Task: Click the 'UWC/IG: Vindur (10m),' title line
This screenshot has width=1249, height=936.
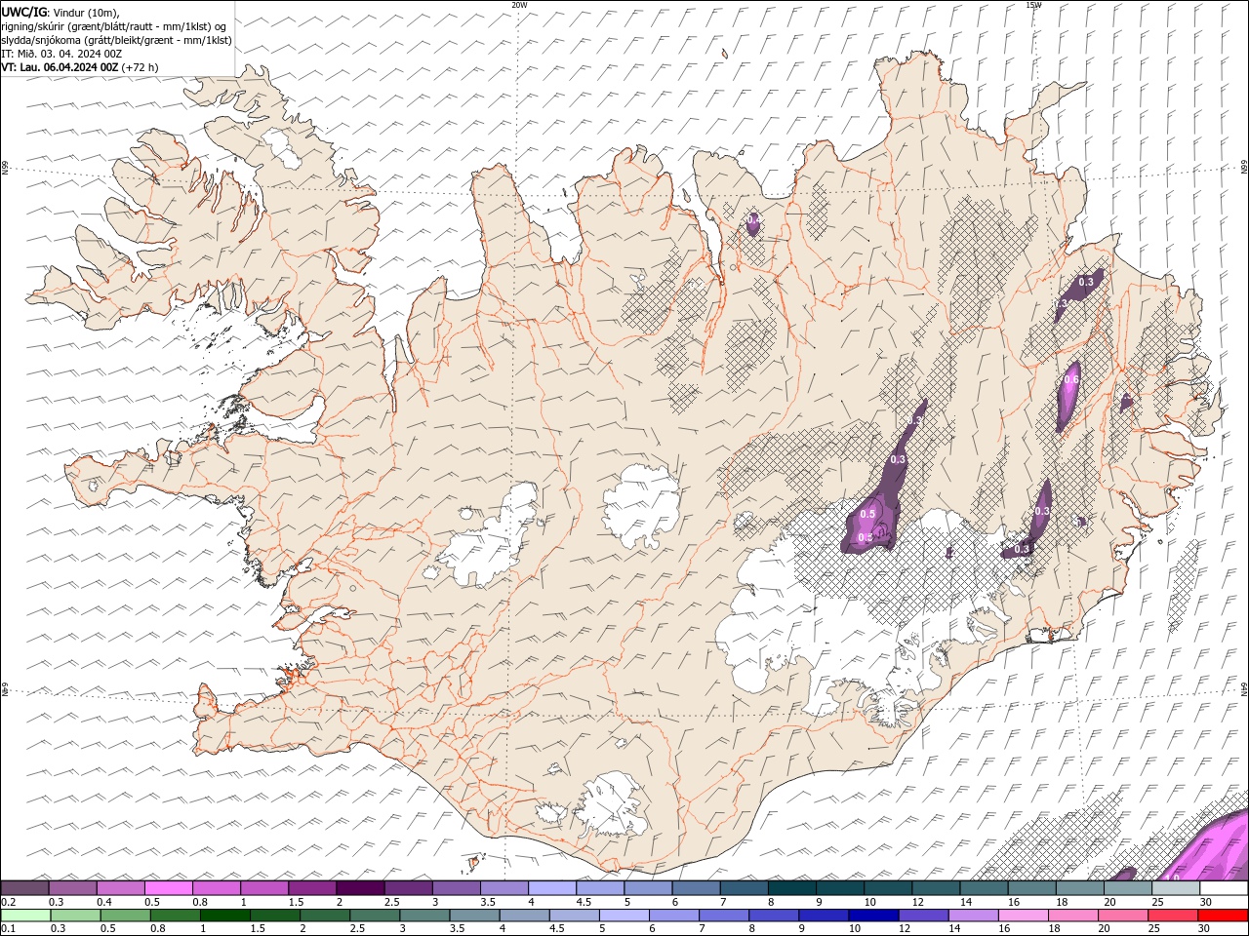Action: click(x=60, y=12)
